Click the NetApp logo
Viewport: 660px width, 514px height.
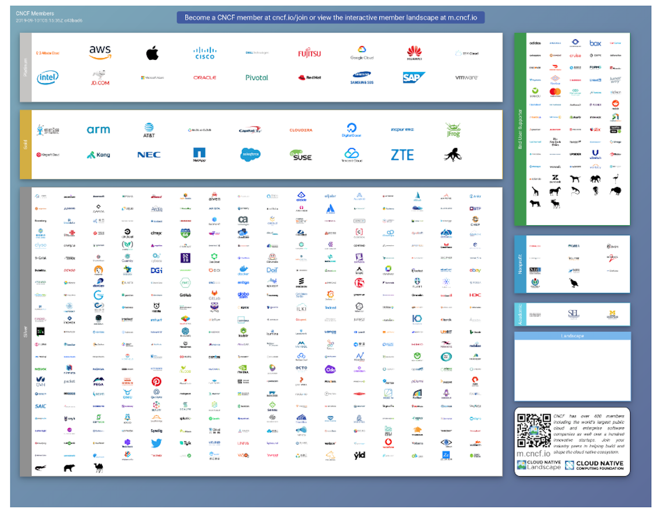coord(199,155)
